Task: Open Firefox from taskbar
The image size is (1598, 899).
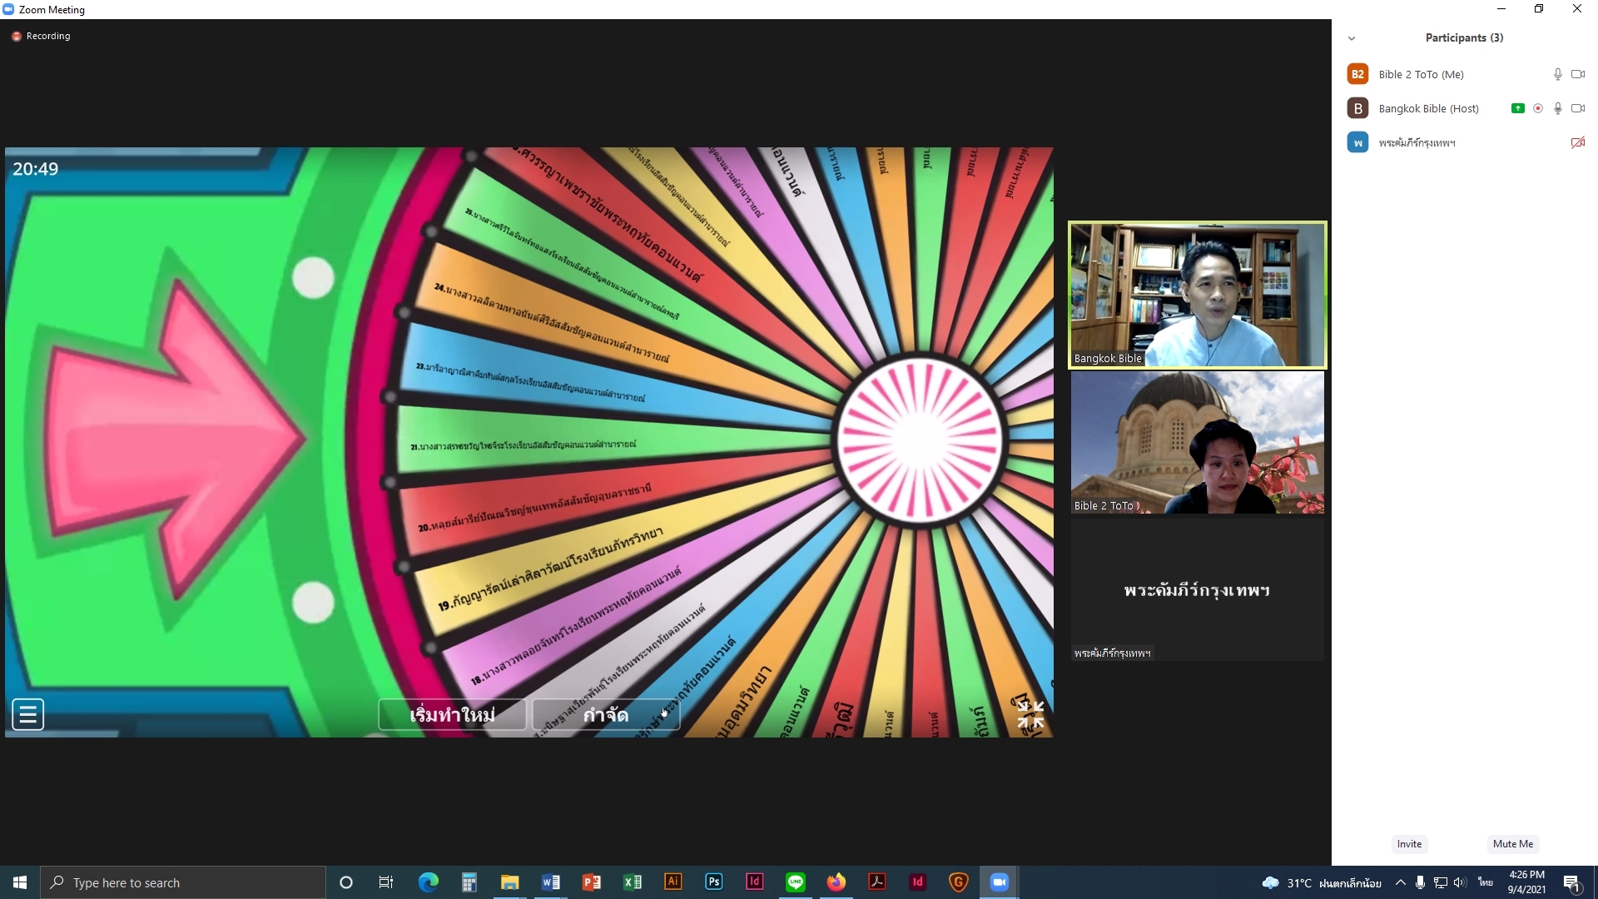Action: pos(836,882)
